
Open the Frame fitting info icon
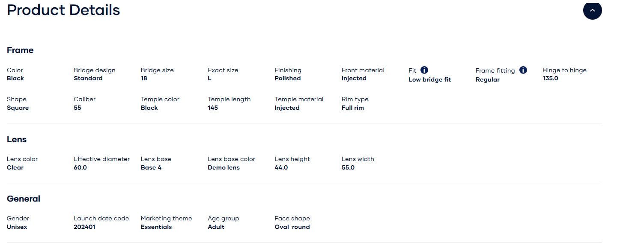coord(523,70)
